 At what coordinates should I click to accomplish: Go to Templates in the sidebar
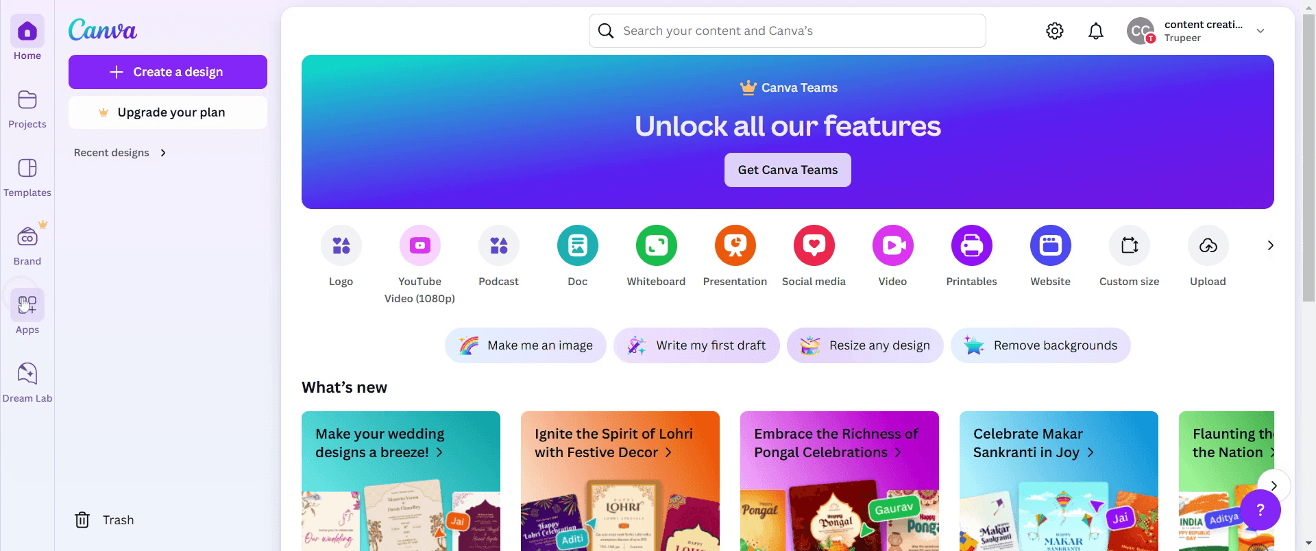(x=27, y=177)
